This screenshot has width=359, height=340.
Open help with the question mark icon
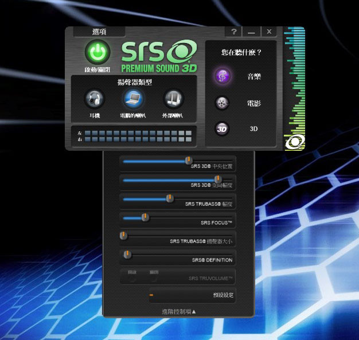[x=234, y=32]
